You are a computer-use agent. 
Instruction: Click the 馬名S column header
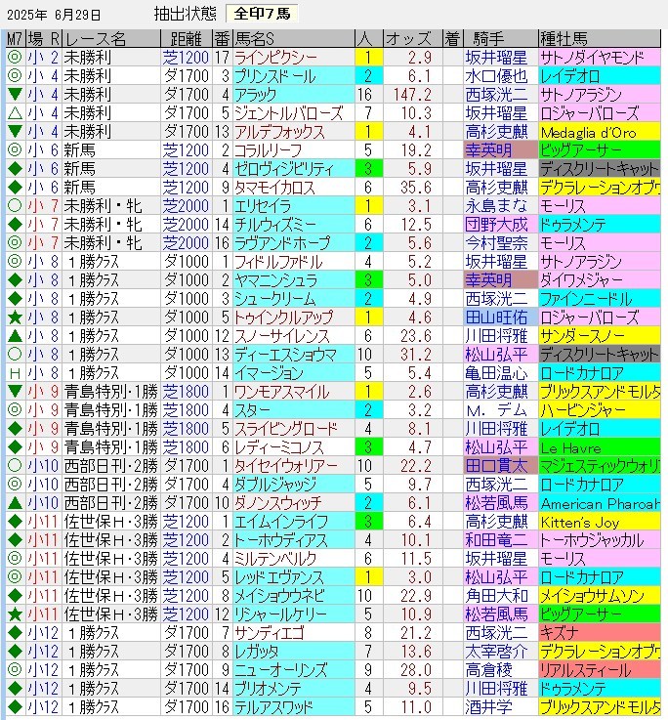[294, 38]
